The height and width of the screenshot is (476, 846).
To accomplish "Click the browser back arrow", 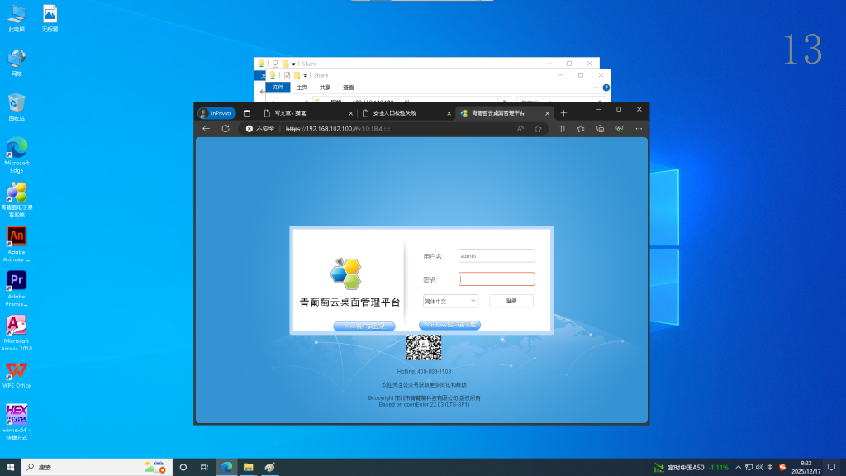I will pos(207,129).
